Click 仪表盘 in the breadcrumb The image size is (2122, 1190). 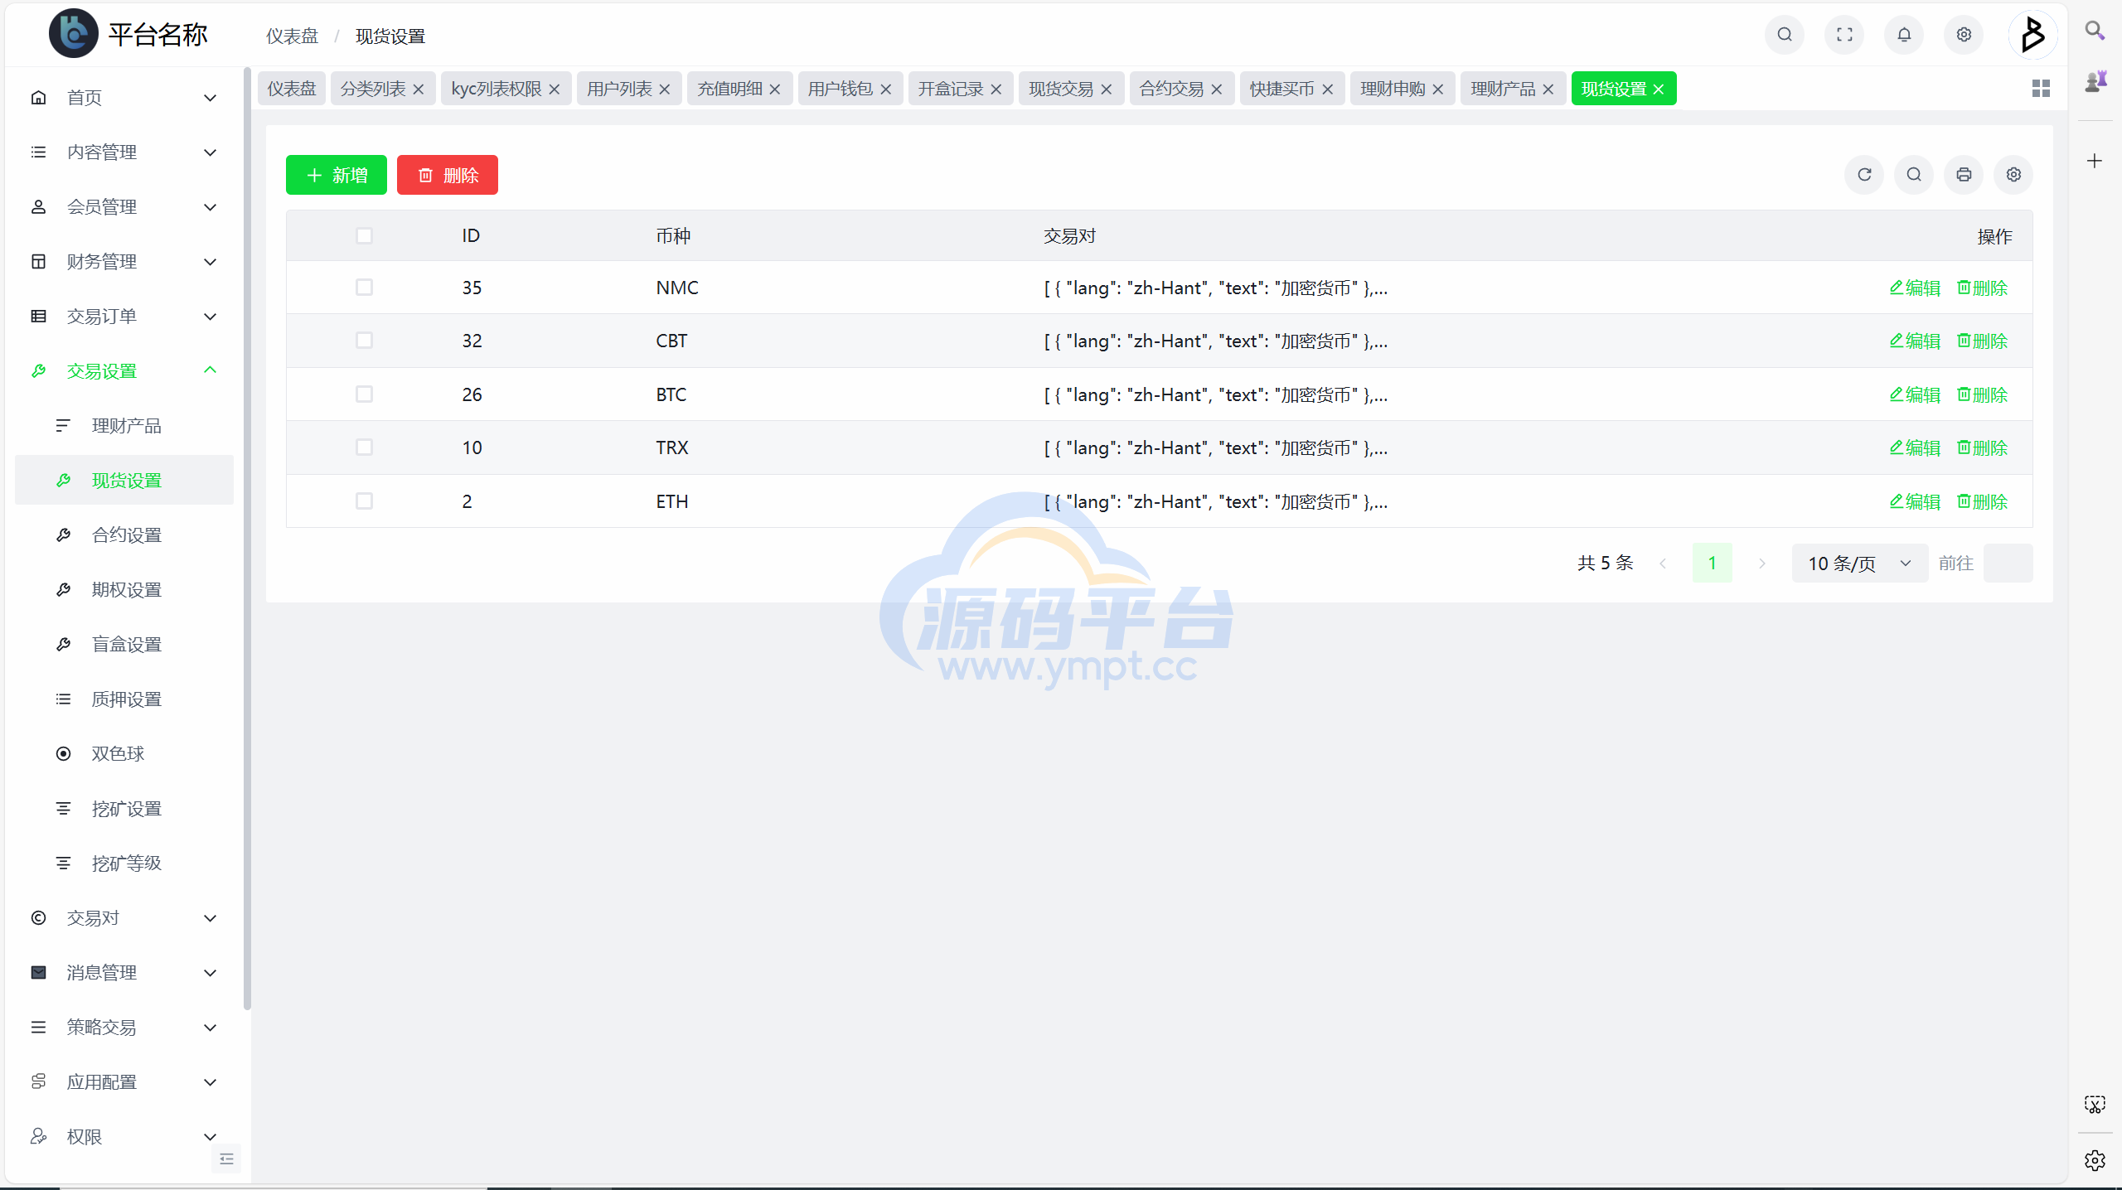click(x=292, y=36)
